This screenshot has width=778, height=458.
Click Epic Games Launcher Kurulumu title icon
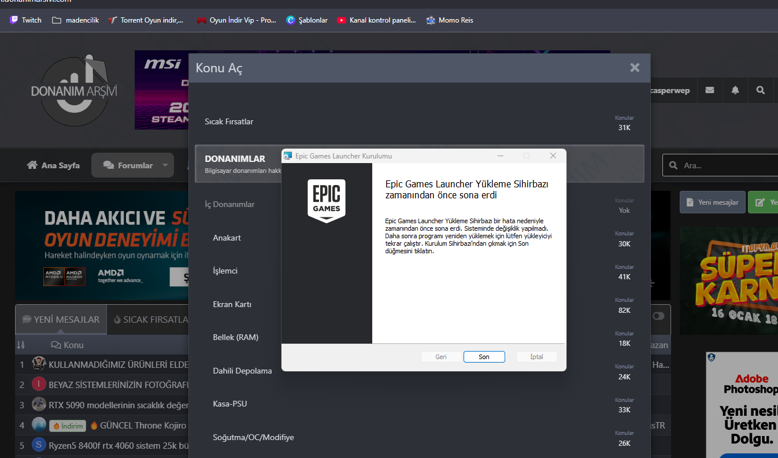pos(288,156)
